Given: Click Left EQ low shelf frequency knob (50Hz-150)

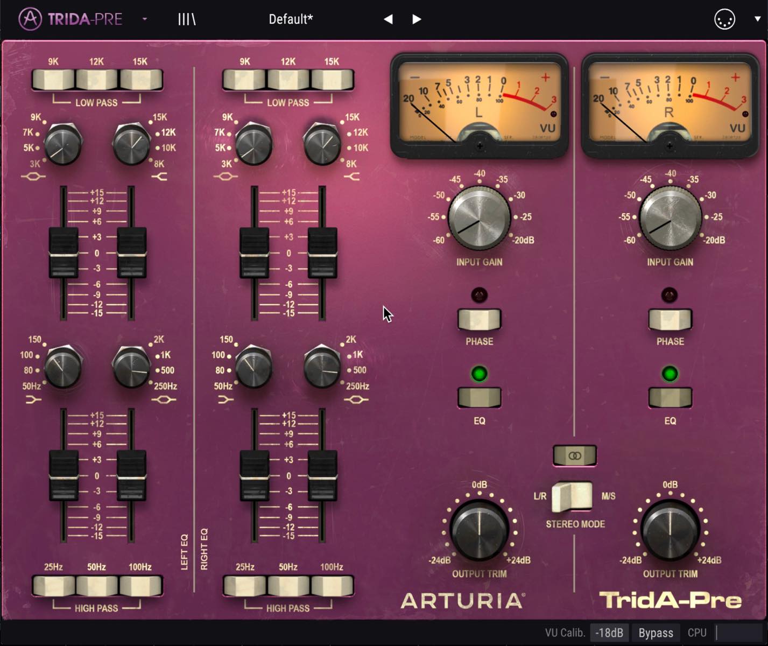Looking at the screenshot, I should [62, 367].
